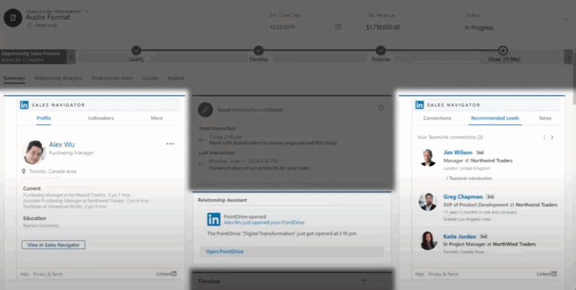The image size is (576, 290).
Task: Open Help link in right Sales Navigator footer
Action: tap(420, 274)
